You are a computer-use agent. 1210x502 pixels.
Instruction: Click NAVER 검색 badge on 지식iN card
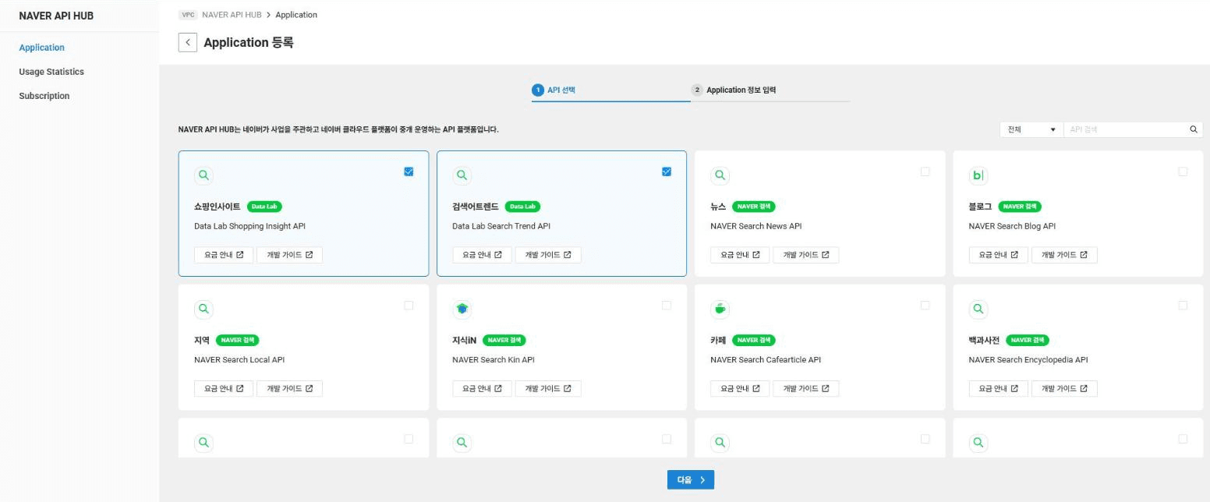point(504,340)
